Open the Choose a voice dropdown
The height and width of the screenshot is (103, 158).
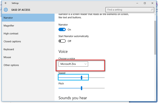[73, 64]
